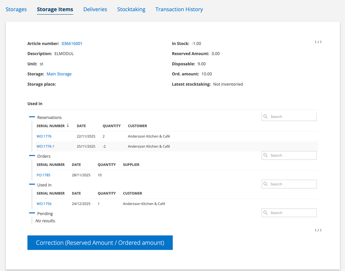Go to the Stocktaking tab
This screenshot has height=271, width=345.
pos(131,9)
